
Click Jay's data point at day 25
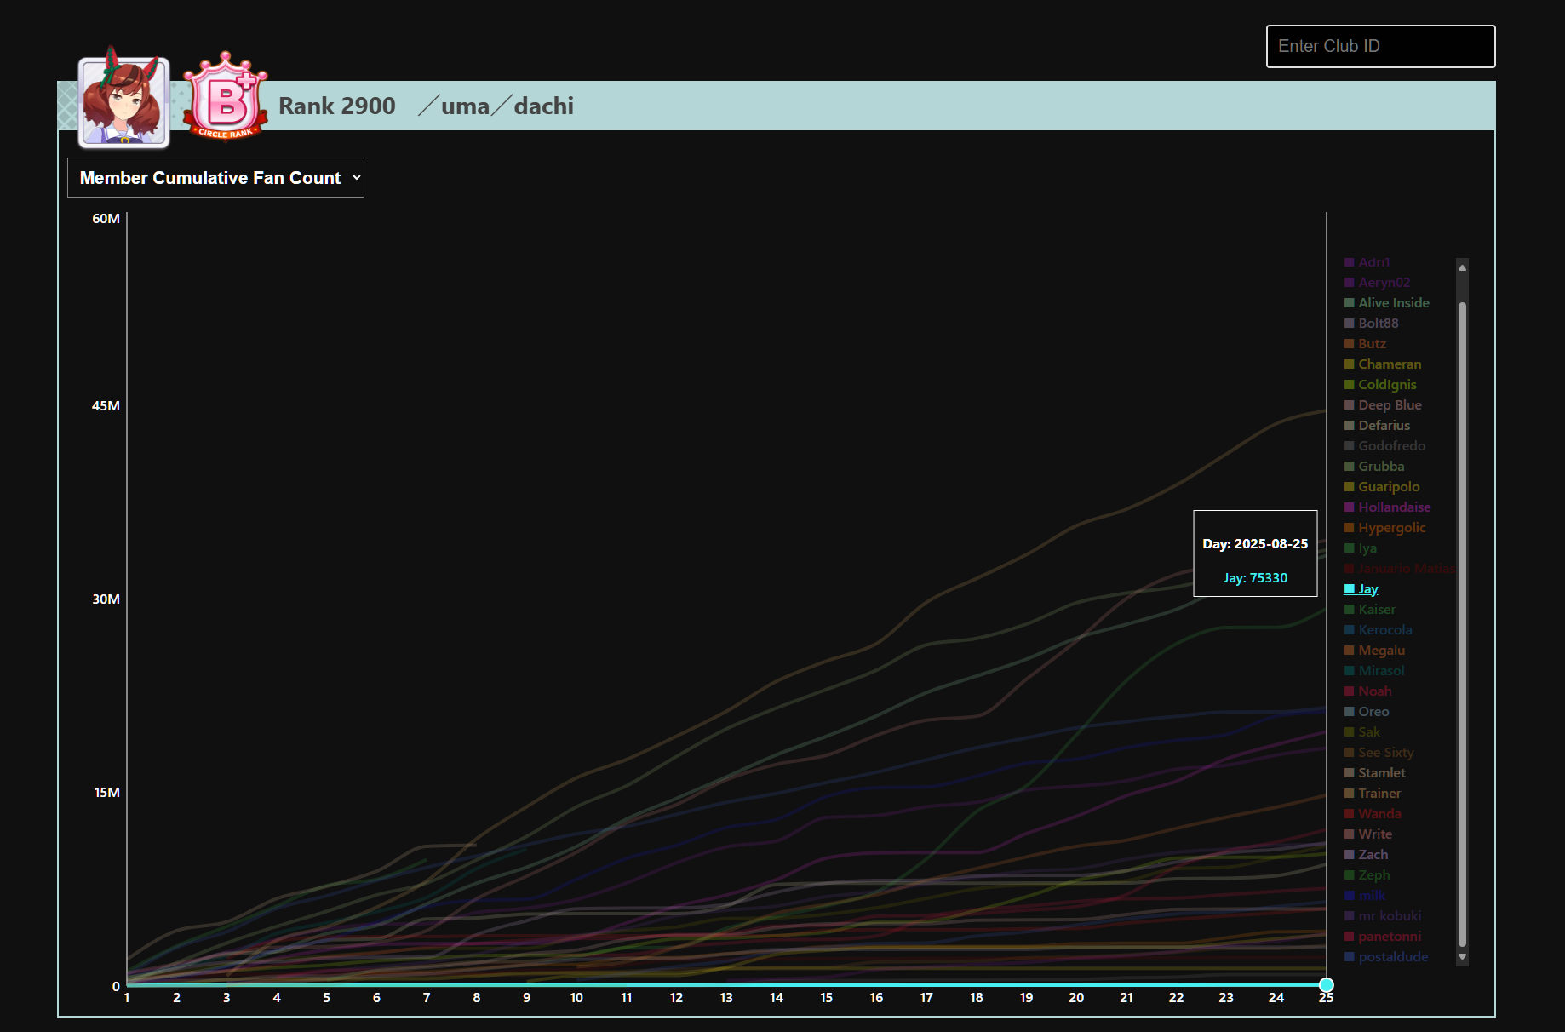[1326, 985]
